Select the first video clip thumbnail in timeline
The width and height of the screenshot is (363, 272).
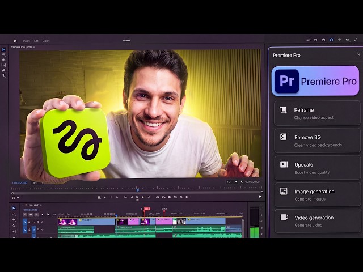click(67, 222)
